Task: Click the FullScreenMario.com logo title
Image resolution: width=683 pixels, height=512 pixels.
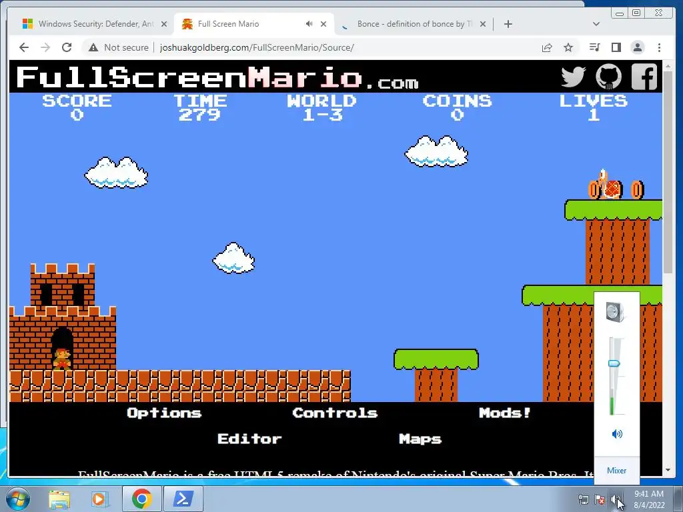Action: coord(217,77)
